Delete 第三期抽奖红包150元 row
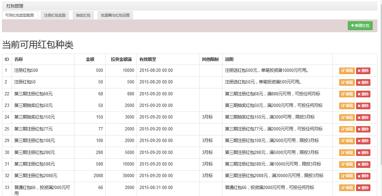The height and width of the screenshot is (196, 382). click(363, 118)
